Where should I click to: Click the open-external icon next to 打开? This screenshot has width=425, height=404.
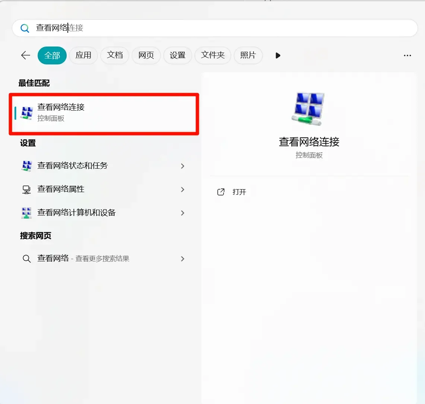(x=221, y=192)
